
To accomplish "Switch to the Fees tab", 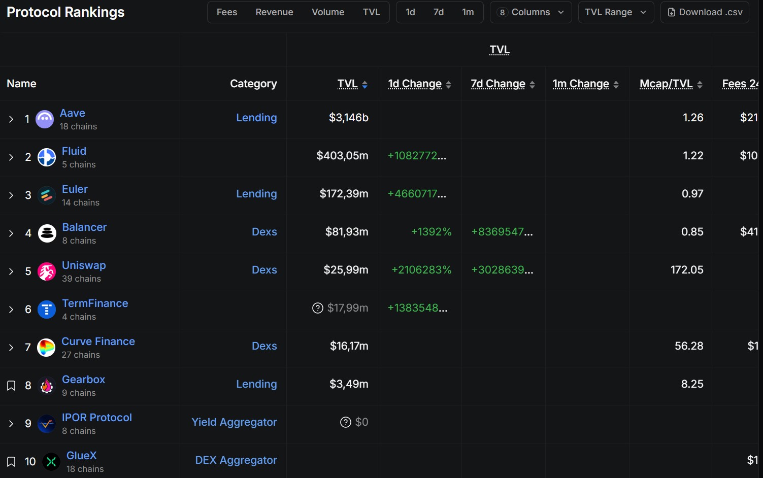I will pyautogui.click(x=226, y=12).
